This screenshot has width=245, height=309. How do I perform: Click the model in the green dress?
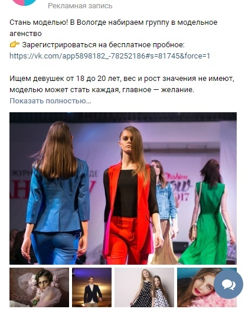click(207, 212)
